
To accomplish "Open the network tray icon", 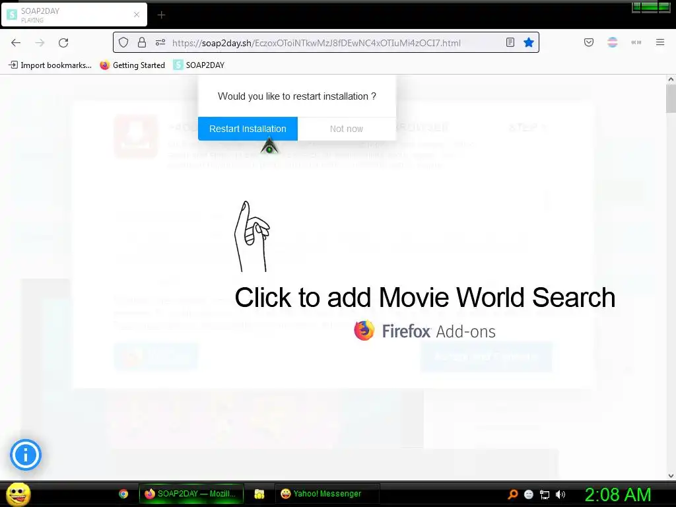I will point(545,494).
